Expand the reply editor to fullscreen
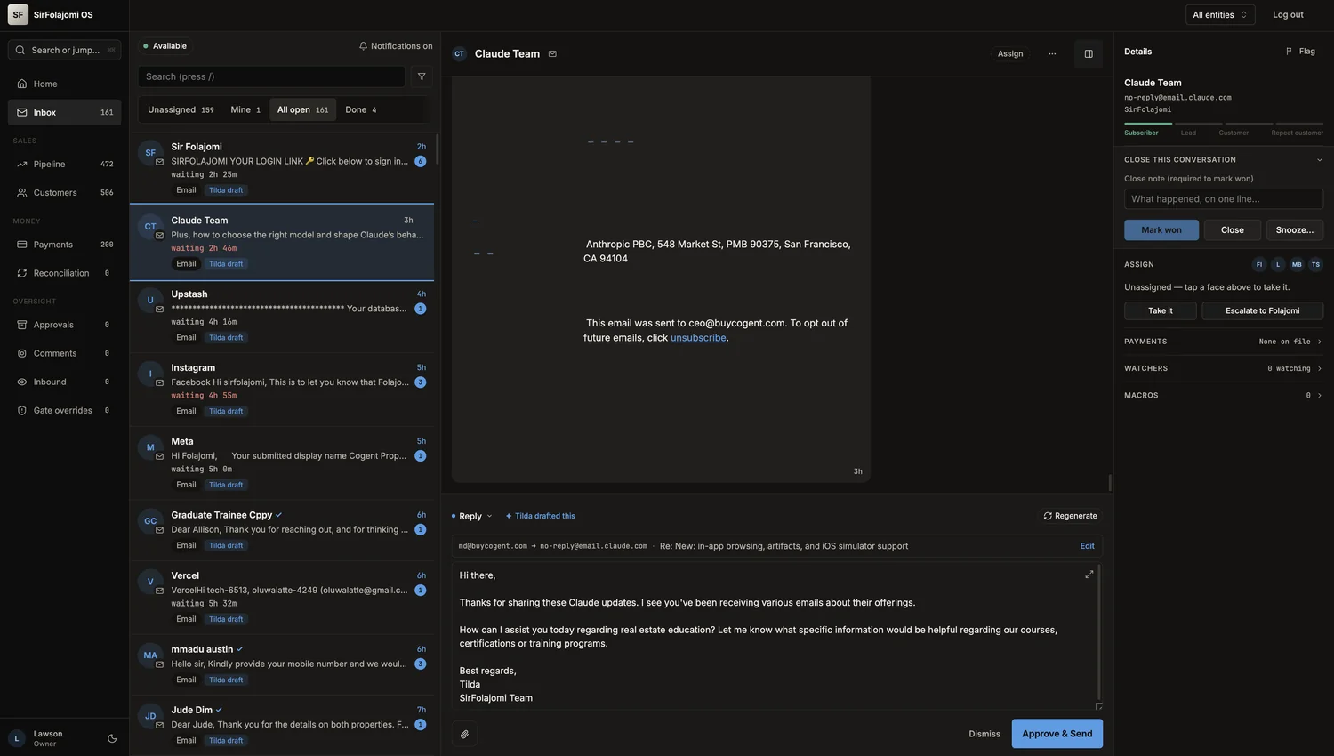This screenshot has height=756, width=1334. coord(1089,575)
